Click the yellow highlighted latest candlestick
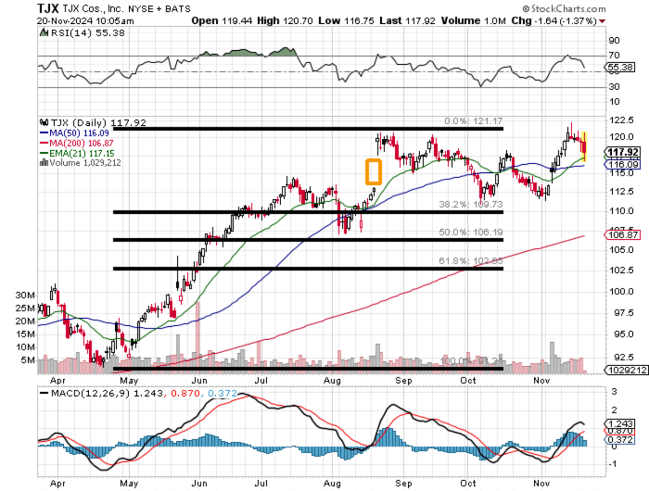Screen dimensions: 649x491 pos(585,146)
